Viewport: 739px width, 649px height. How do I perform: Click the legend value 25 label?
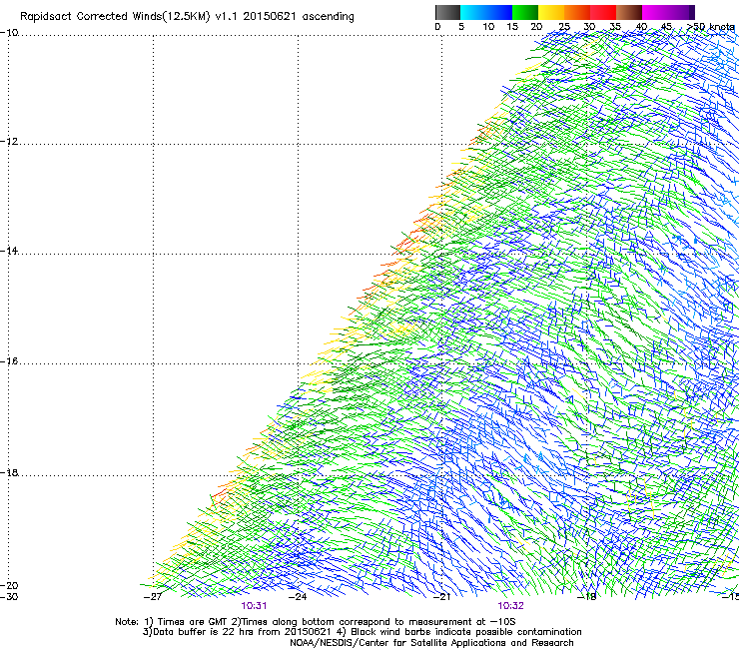tap(564, 27)
